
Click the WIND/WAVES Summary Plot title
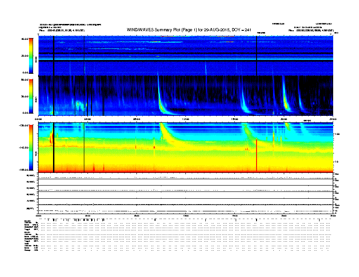click(189, 30)
